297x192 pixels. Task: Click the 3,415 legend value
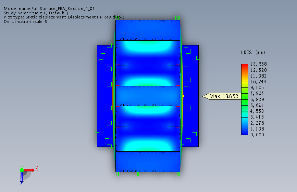coord(257,117)
